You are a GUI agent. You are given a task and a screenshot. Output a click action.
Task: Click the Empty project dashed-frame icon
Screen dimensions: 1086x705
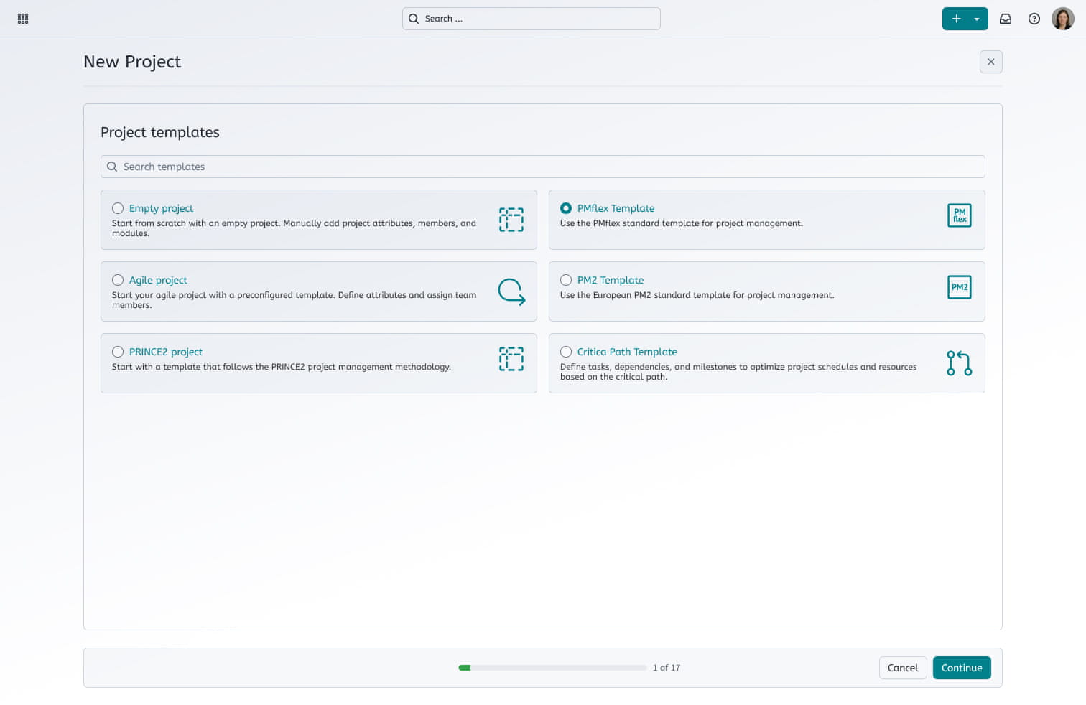(511, 220)
